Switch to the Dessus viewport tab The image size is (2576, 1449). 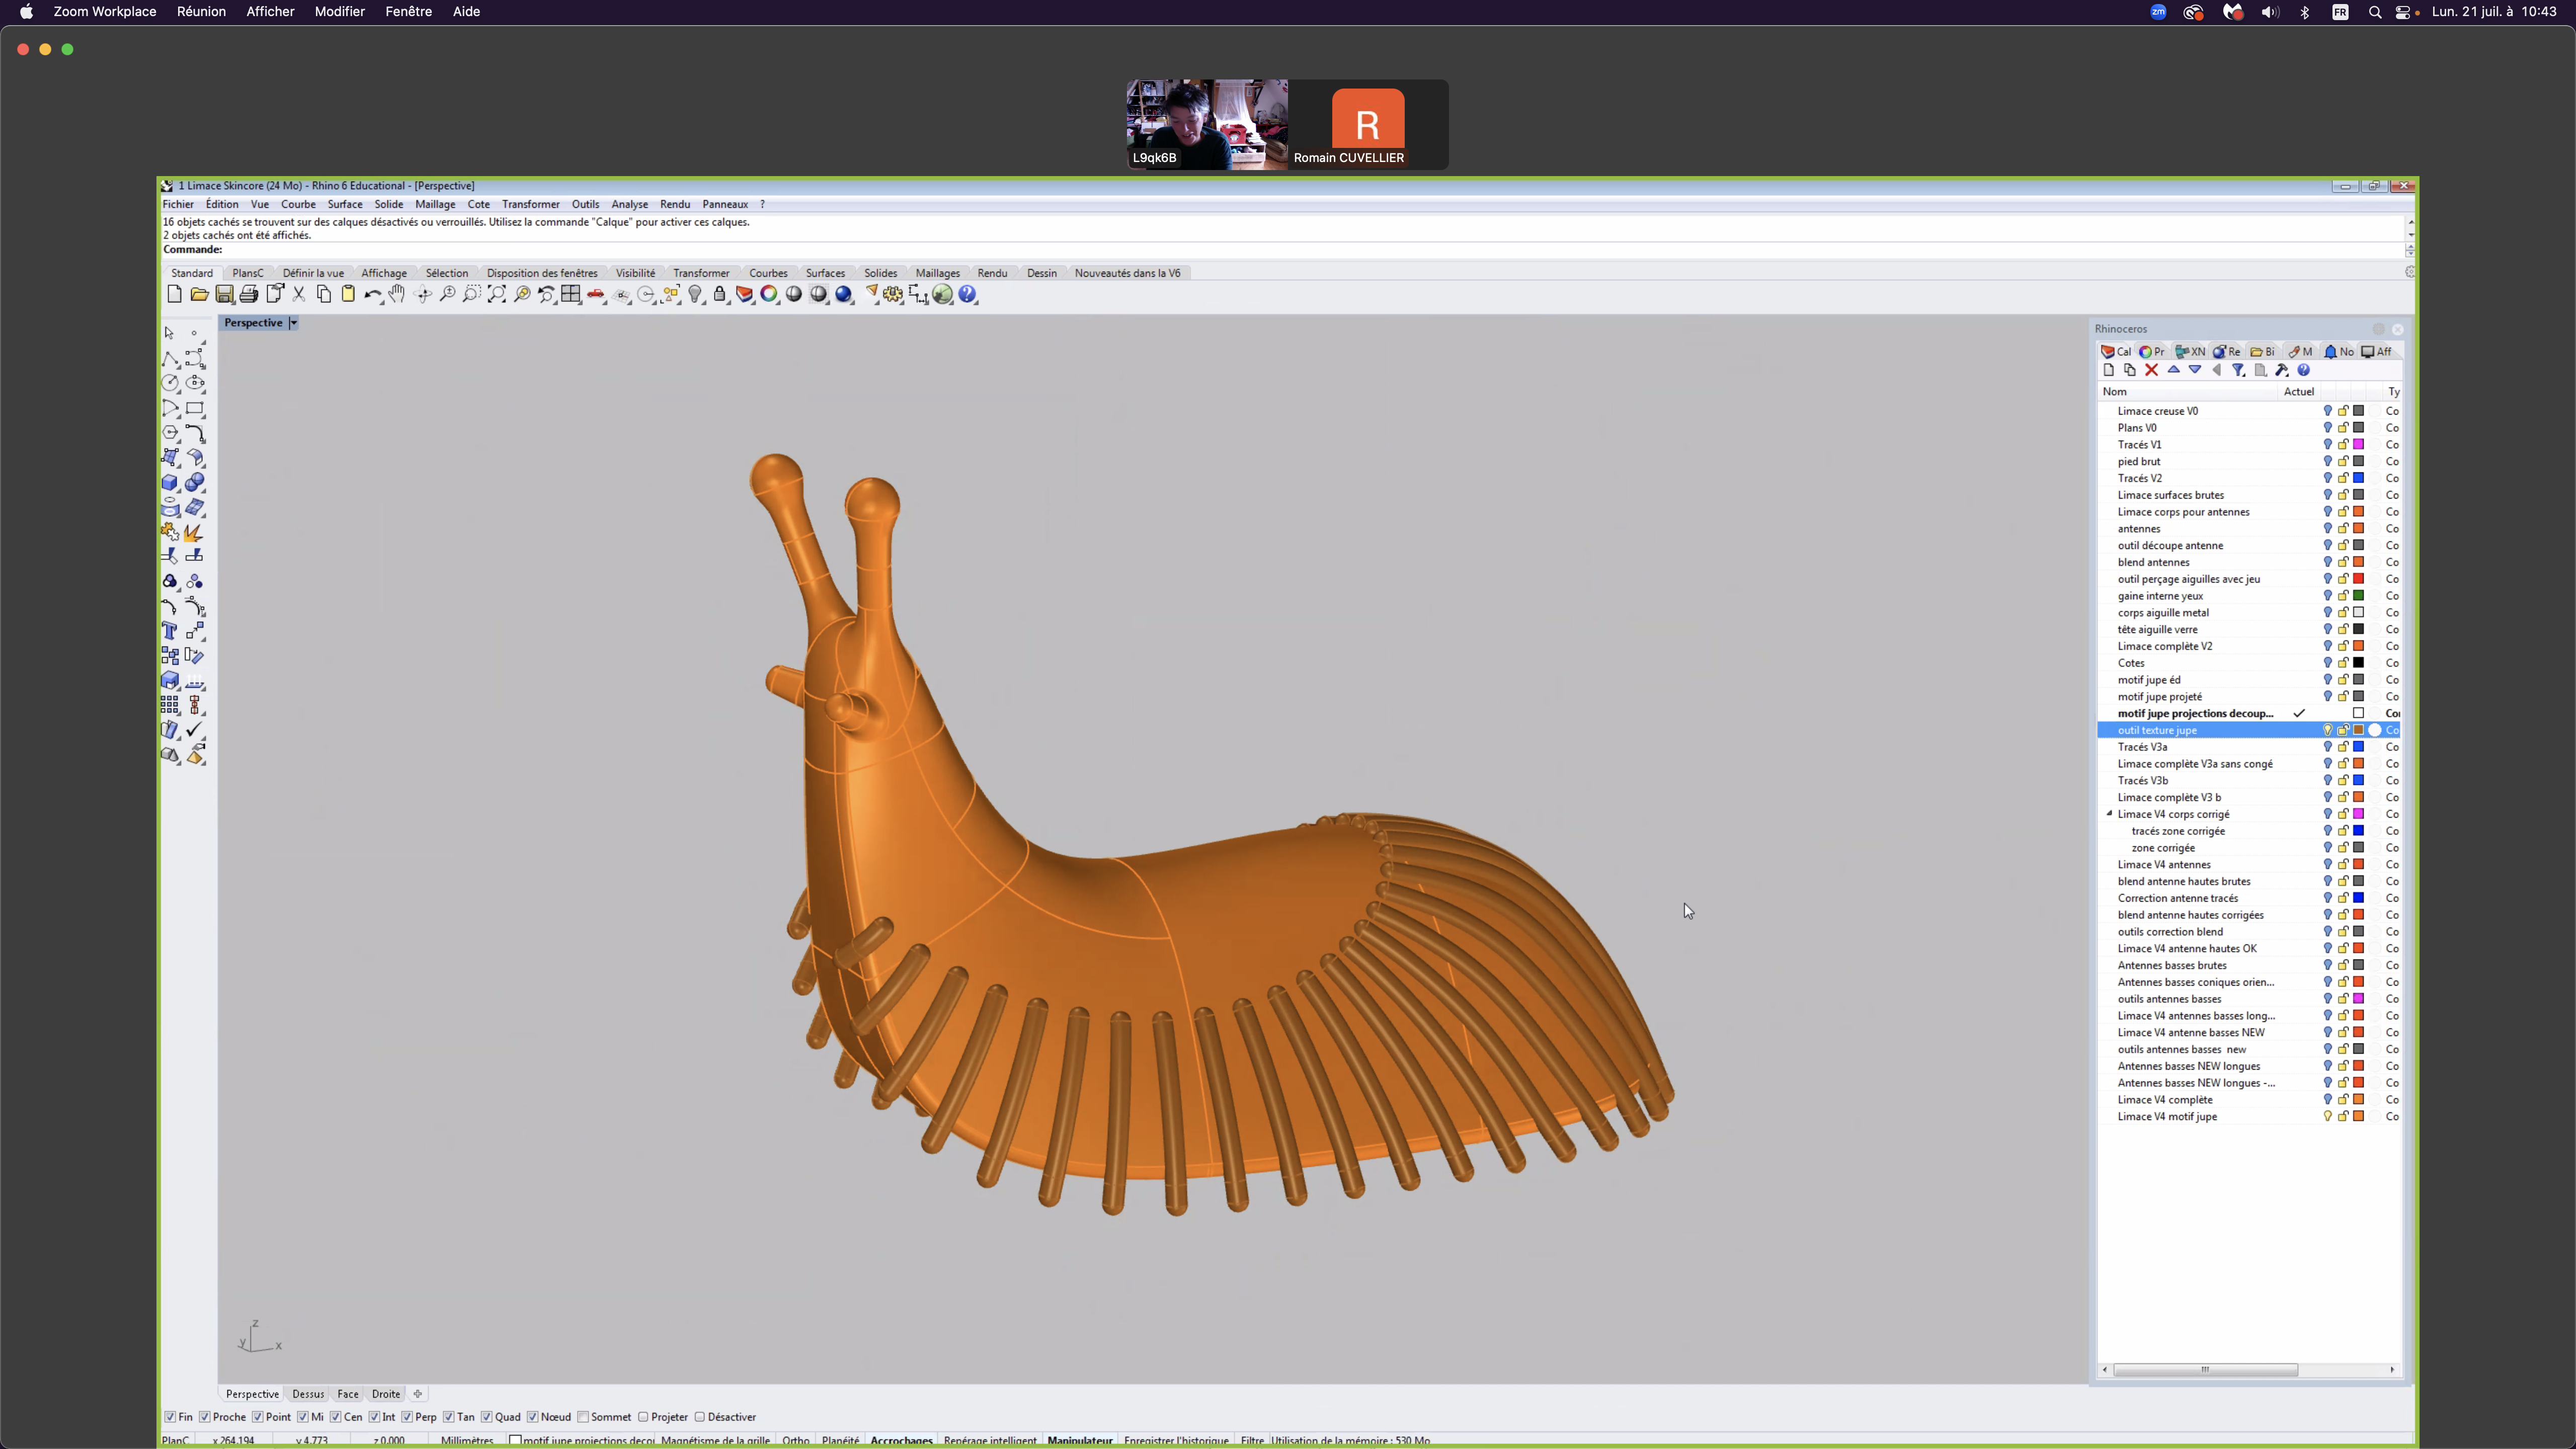click(308, 1394)
